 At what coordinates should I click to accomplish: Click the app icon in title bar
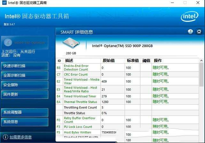pyautogui.click(x=4, y=3)
